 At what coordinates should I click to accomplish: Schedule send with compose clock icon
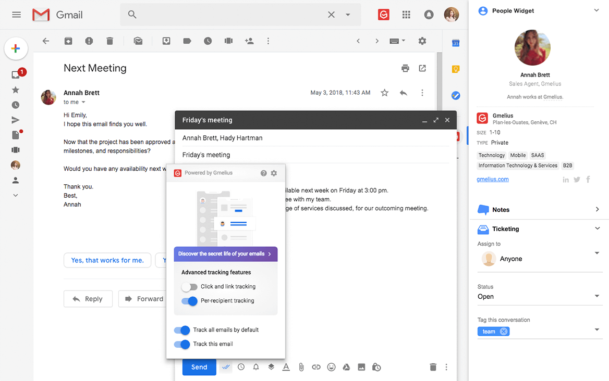[x=241, y=366]
